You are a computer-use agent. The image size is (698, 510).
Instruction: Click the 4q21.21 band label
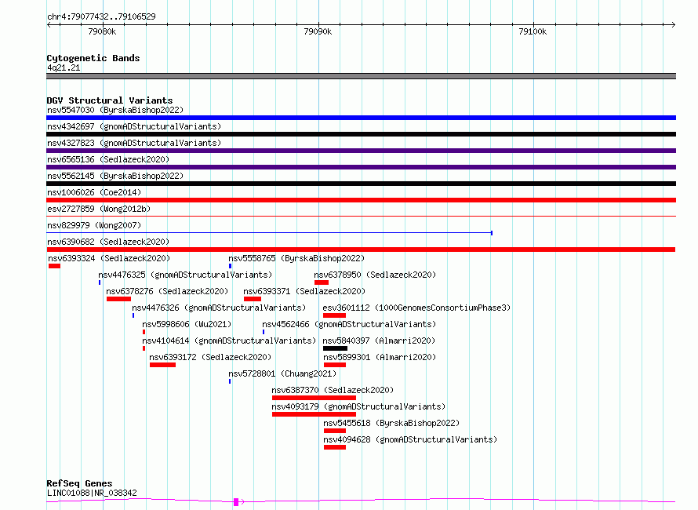click(x=64, y=67)
